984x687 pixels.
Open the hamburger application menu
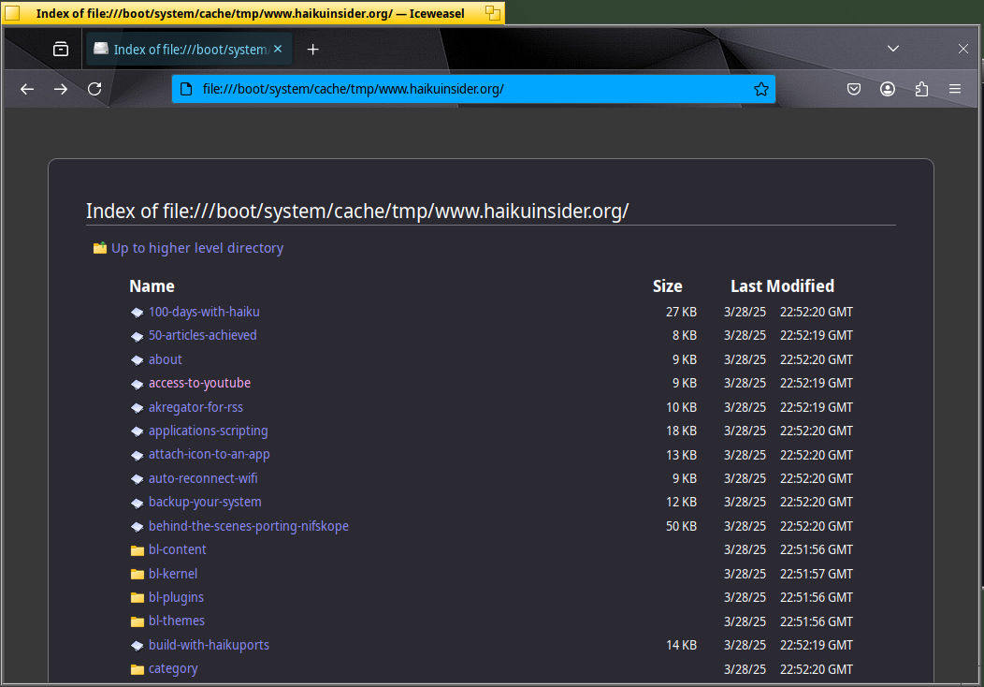pos(955,89)
